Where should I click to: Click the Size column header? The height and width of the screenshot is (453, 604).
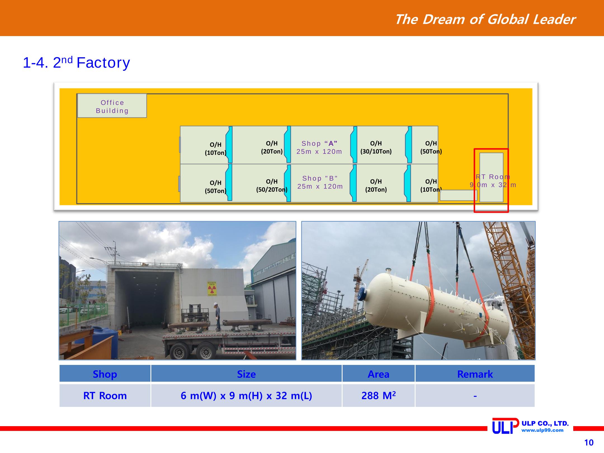tap(246, 374)
